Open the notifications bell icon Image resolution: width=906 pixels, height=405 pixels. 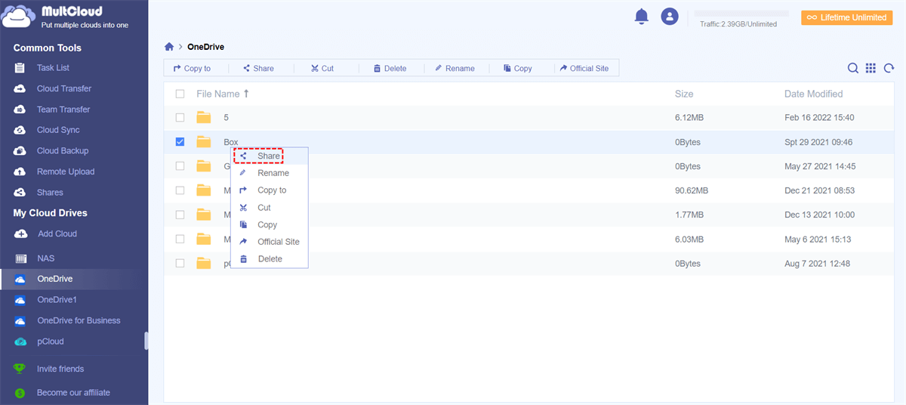642,16
